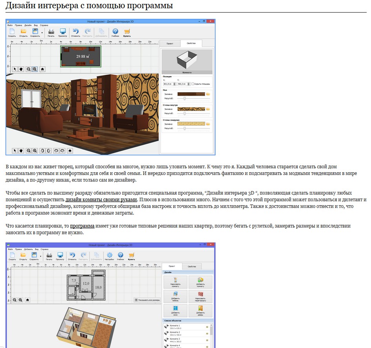The image size is (371, 348).
Task: Switch to Свойства tab in apartment-plan window
Action: click(192, 266)
